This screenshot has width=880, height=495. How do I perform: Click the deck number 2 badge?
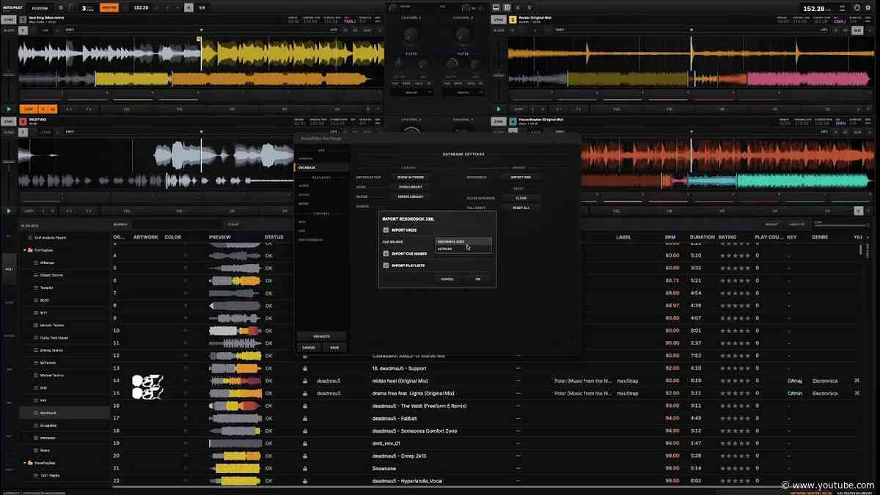pos(513,20)
